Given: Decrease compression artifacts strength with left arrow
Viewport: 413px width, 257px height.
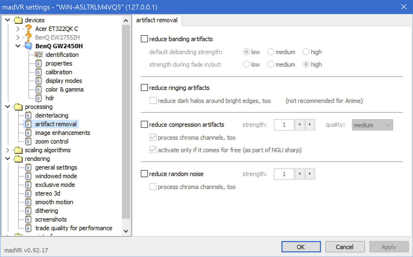Looking at the screenshot, I should point(300,125).
